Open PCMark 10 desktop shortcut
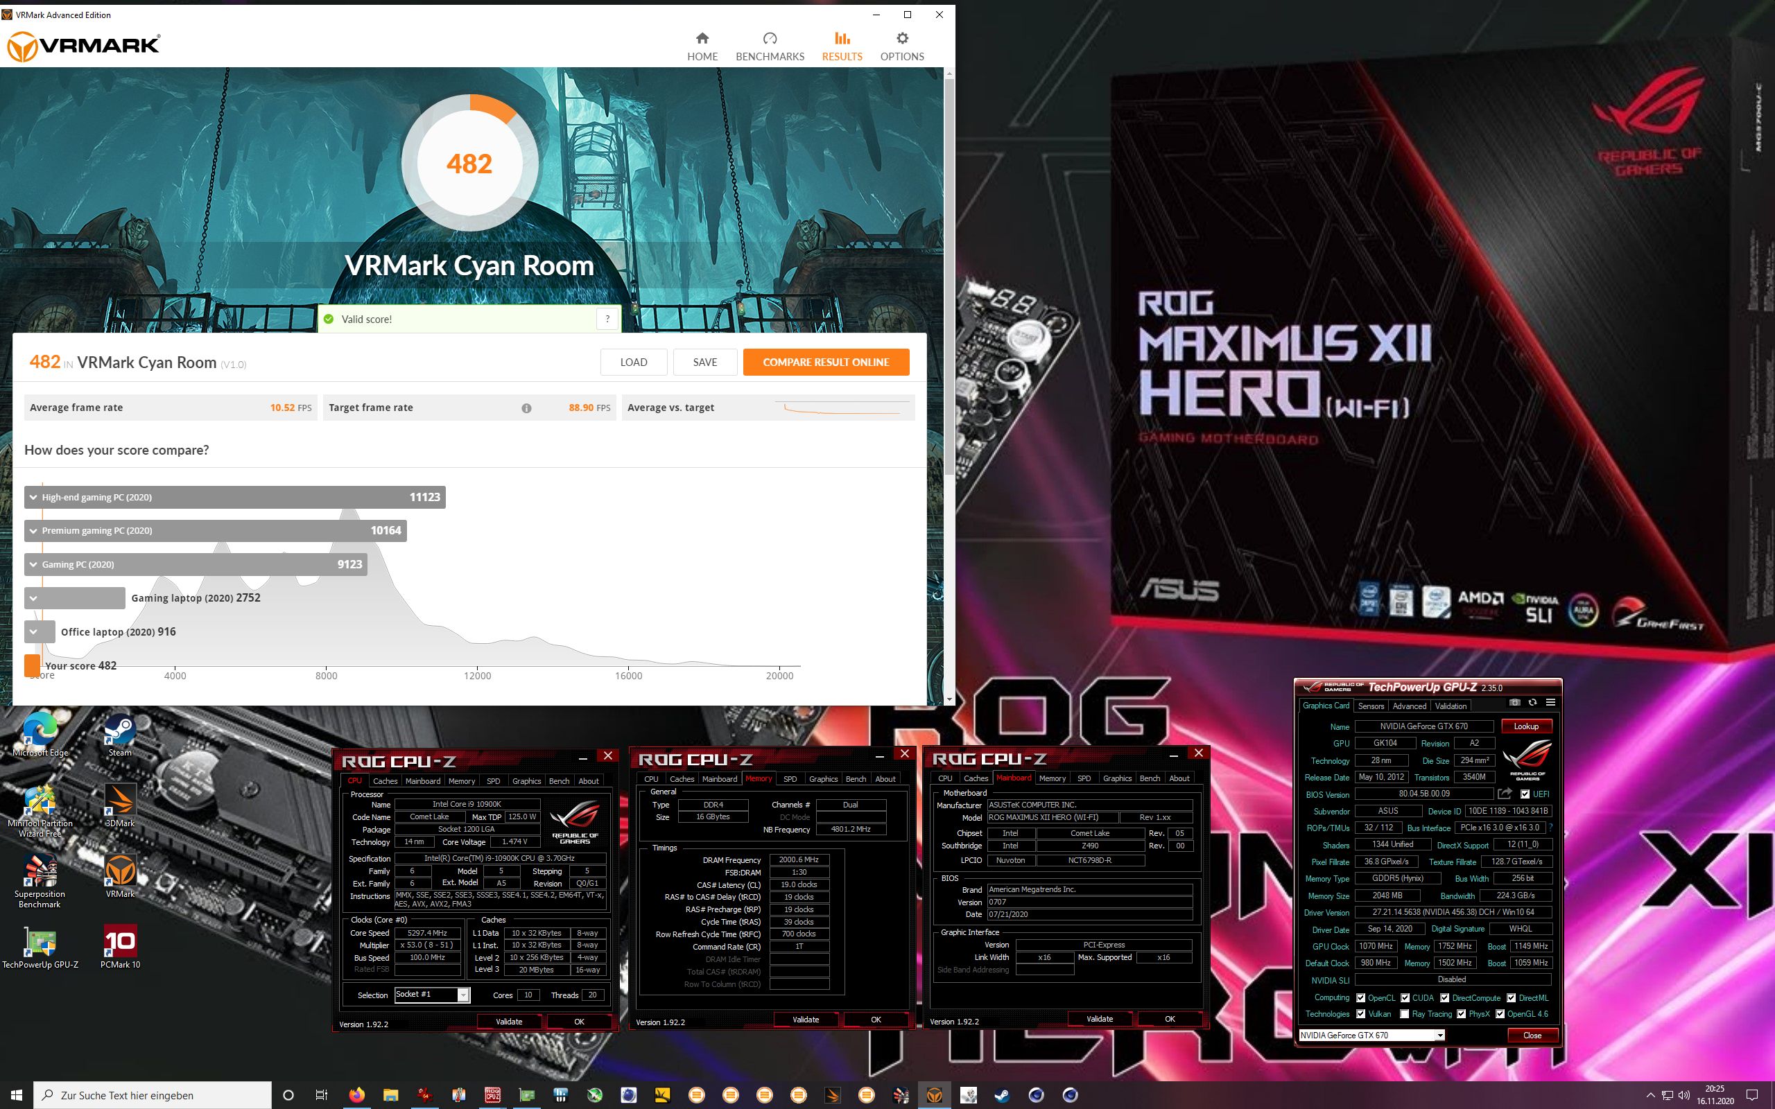 point(119,947)
